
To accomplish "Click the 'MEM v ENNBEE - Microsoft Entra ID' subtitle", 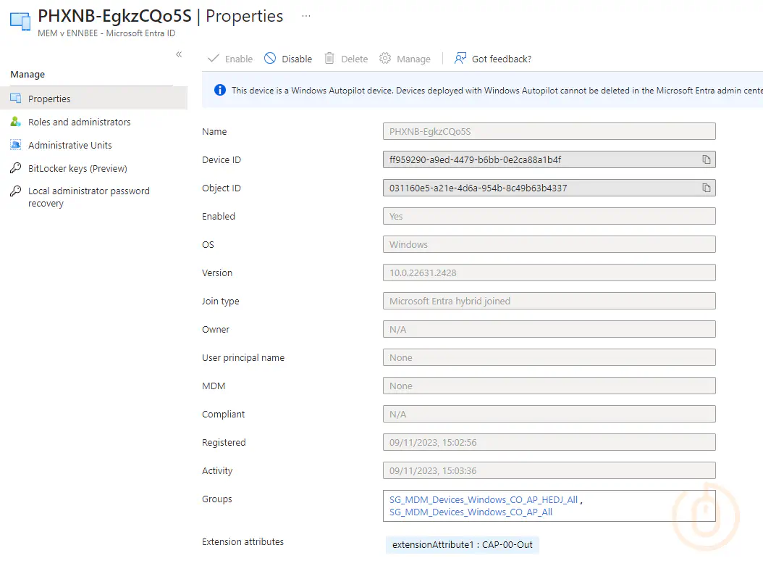I will (106, 33).
